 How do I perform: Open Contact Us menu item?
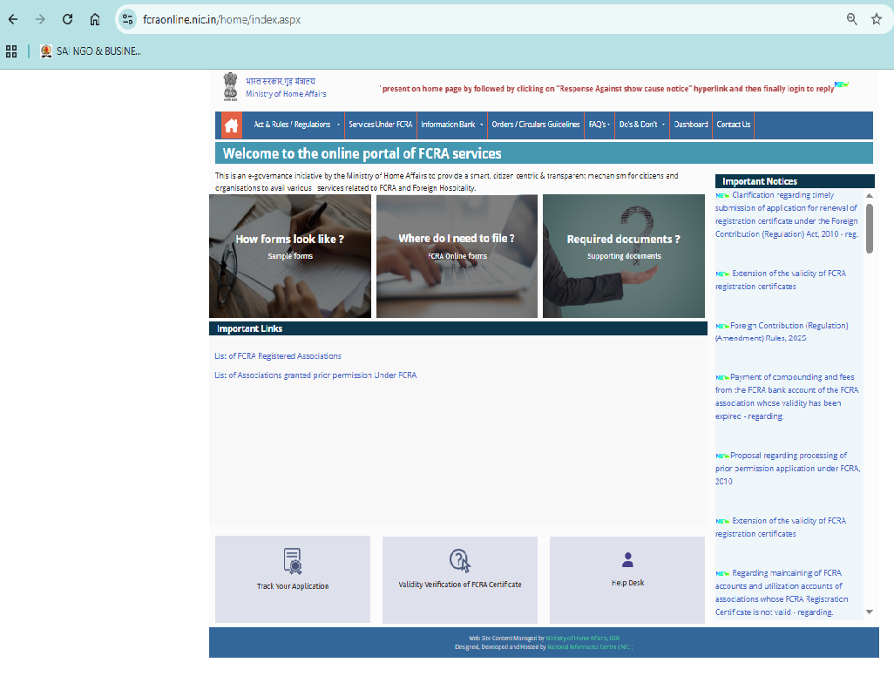tap(733, 125)
